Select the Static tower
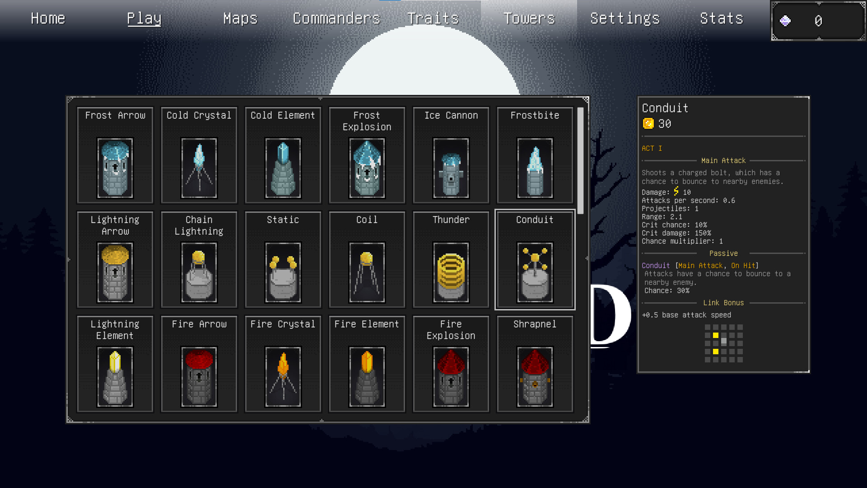867x488 pixels. pos(283,260)
